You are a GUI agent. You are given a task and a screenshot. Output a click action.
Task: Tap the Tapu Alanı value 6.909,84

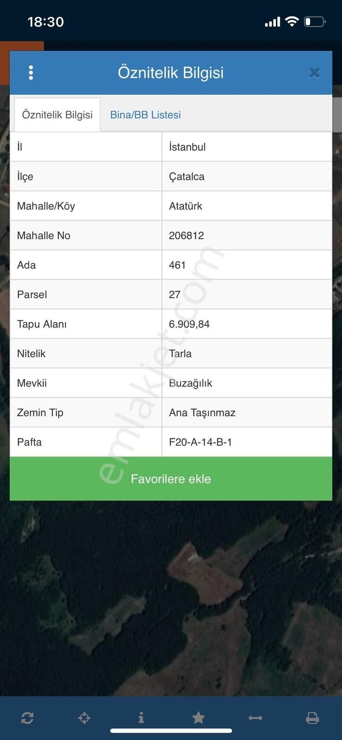coord(189,324)
